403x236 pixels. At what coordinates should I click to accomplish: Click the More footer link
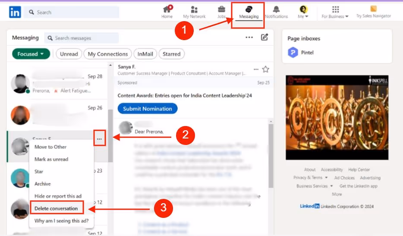(x=337, y=194)
